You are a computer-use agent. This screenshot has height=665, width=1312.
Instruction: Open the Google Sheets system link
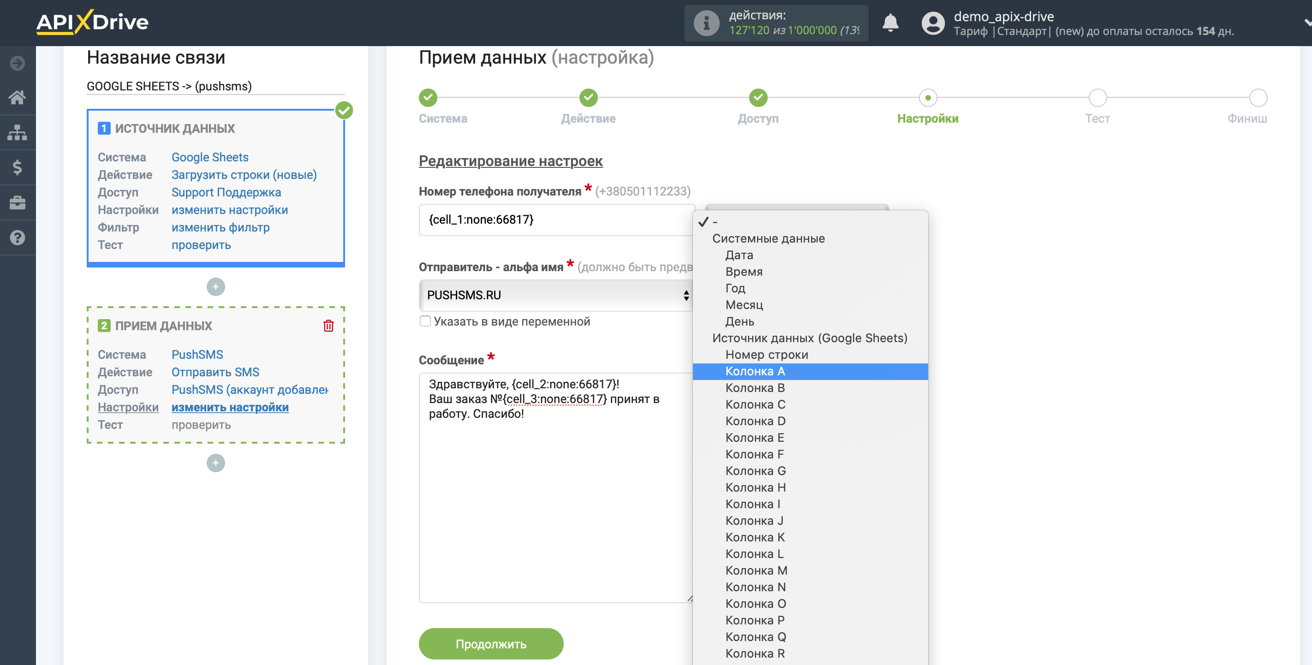coord(210,157)
